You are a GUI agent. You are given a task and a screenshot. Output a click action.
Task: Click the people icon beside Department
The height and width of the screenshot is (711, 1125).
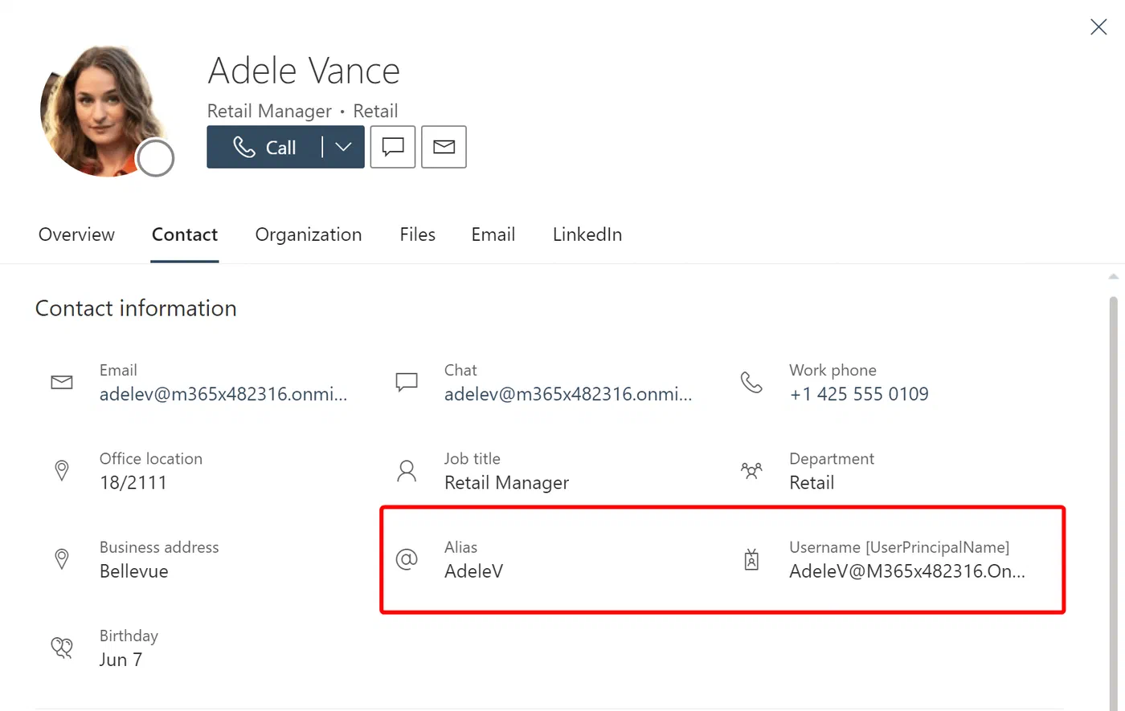(751, 471)
